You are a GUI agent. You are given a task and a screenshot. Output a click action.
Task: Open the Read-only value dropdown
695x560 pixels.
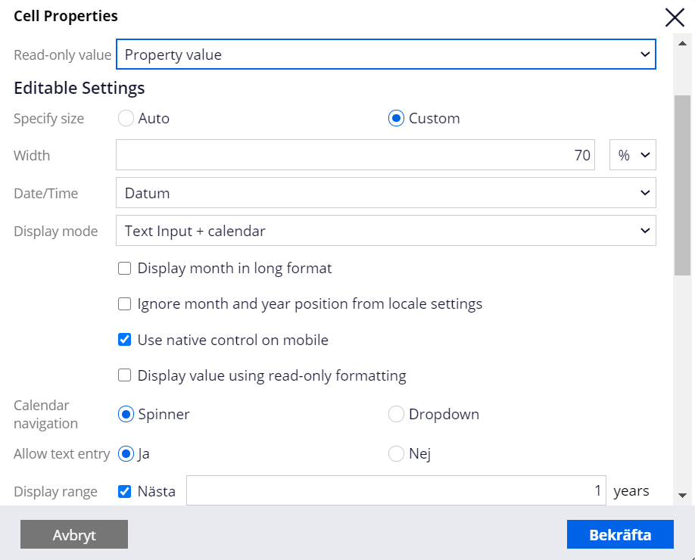(x=385, y=54)
